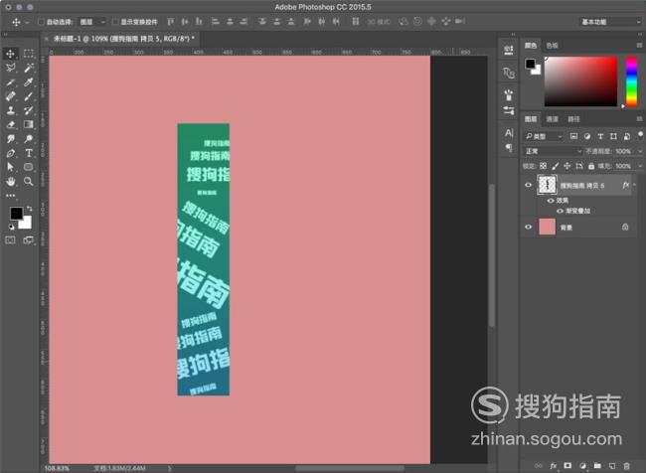
Task: Switch to the Paths (路径) tab
Action: tap(573, 119)
